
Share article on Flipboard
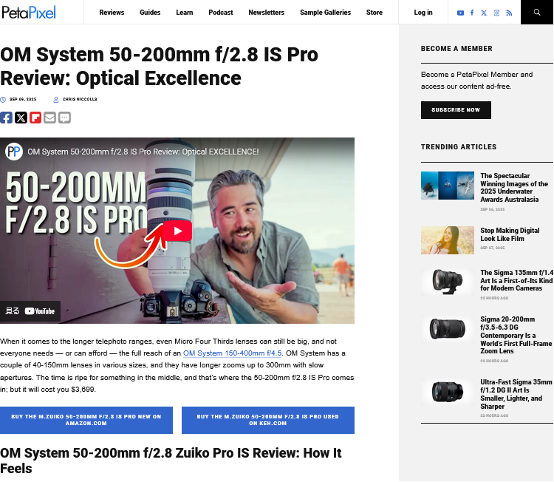coord(35,118)
